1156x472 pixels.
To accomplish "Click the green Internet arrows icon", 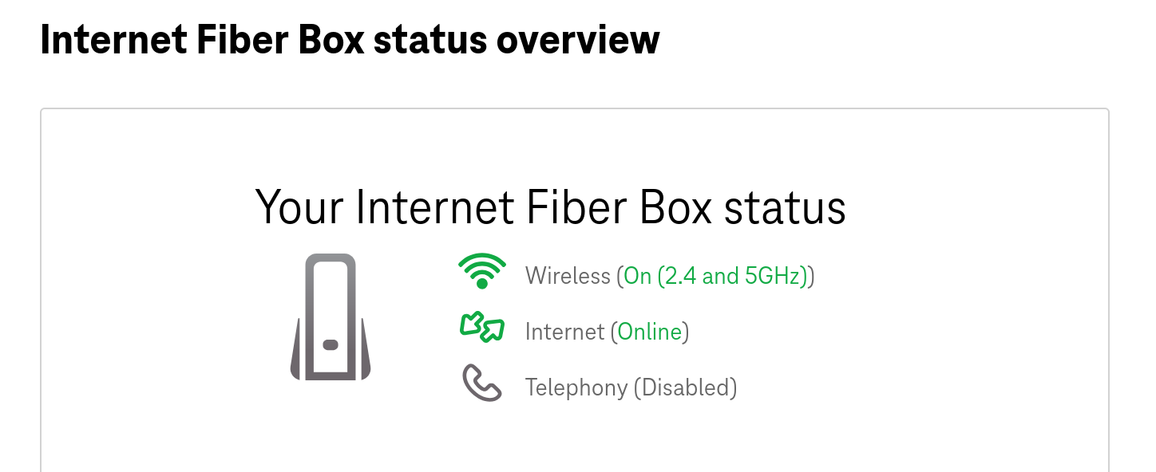I will click(482, 327).
